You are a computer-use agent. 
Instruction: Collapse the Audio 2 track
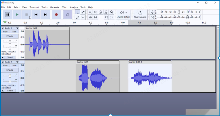(3, 91)
